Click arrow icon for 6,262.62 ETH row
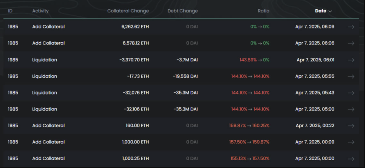Screen dimensions: 365x168 point(351,27)
